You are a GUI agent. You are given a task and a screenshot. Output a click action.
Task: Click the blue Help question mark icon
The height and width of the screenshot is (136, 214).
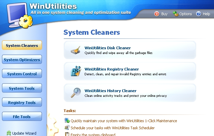(x=198, y=14)
